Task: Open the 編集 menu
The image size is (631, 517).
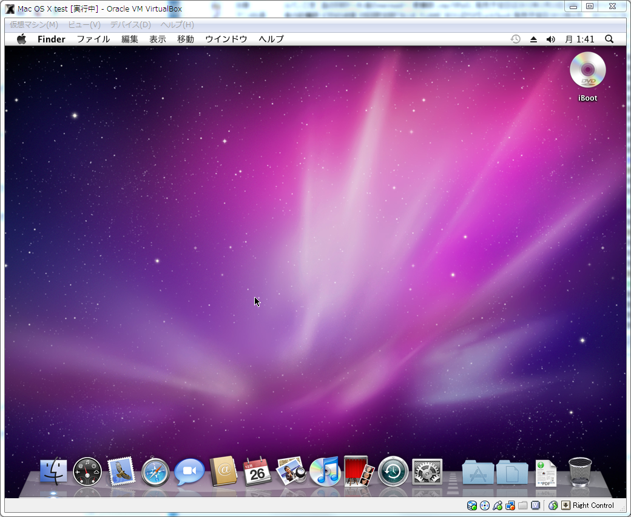Action: (130, 39)
